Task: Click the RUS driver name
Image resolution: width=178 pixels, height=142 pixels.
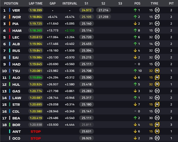Action: pos(16,51)
